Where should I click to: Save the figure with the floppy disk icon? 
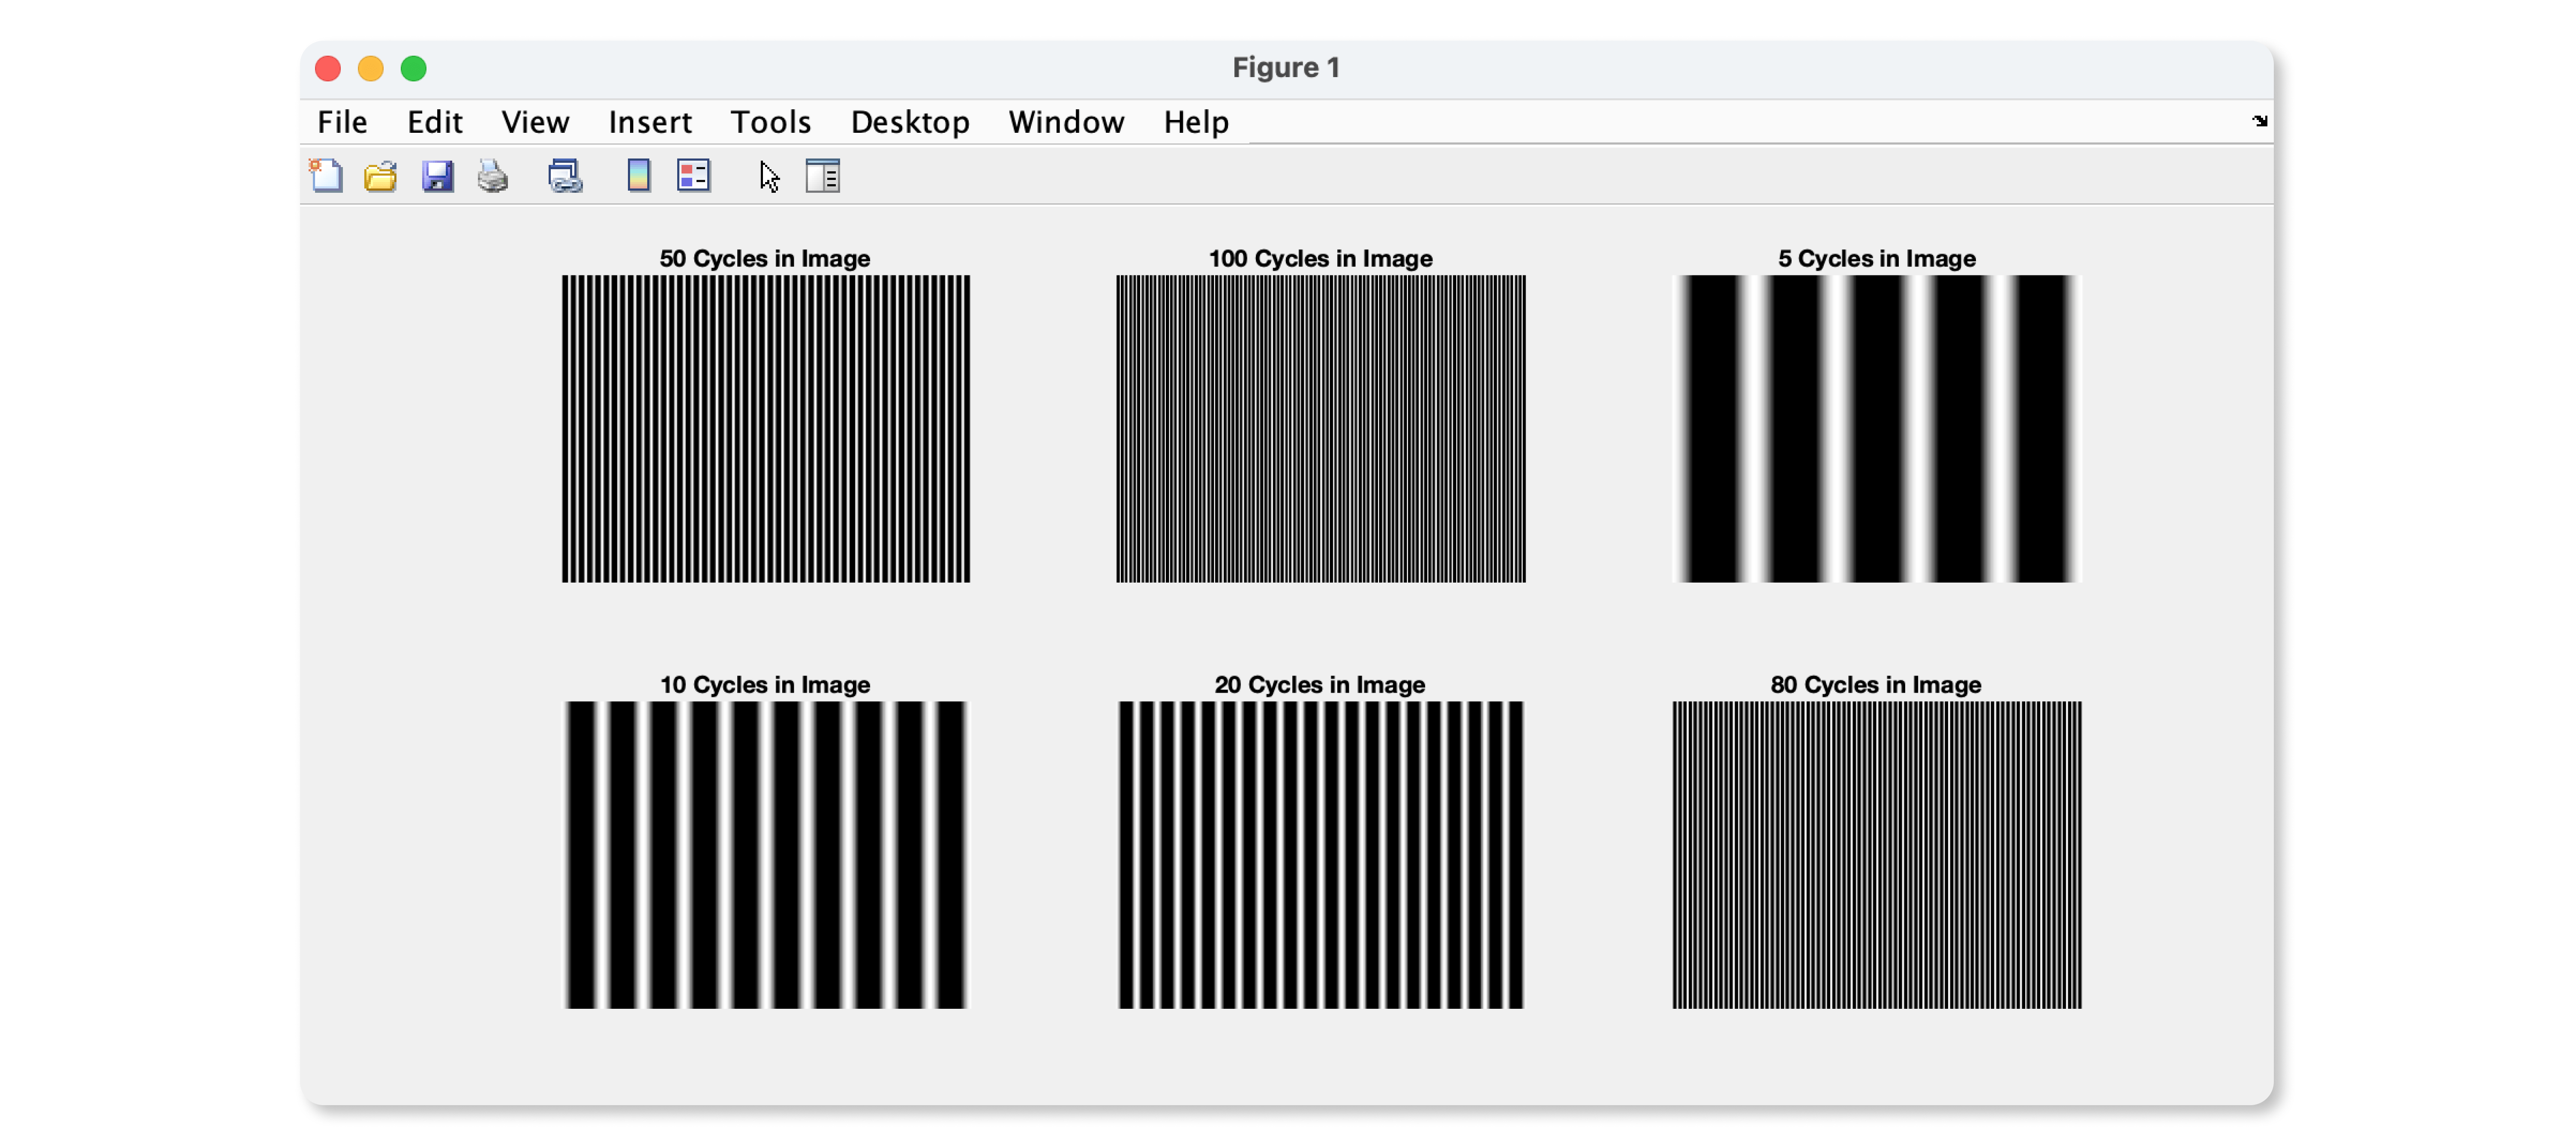[x=437, y=176]
